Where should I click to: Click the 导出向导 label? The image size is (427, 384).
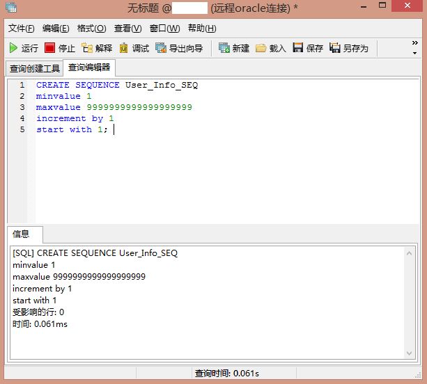pyautogui.click(x=186, y=49)
